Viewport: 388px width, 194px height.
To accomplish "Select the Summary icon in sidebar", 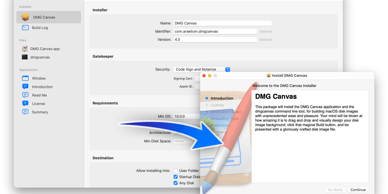I will (25, 112).
